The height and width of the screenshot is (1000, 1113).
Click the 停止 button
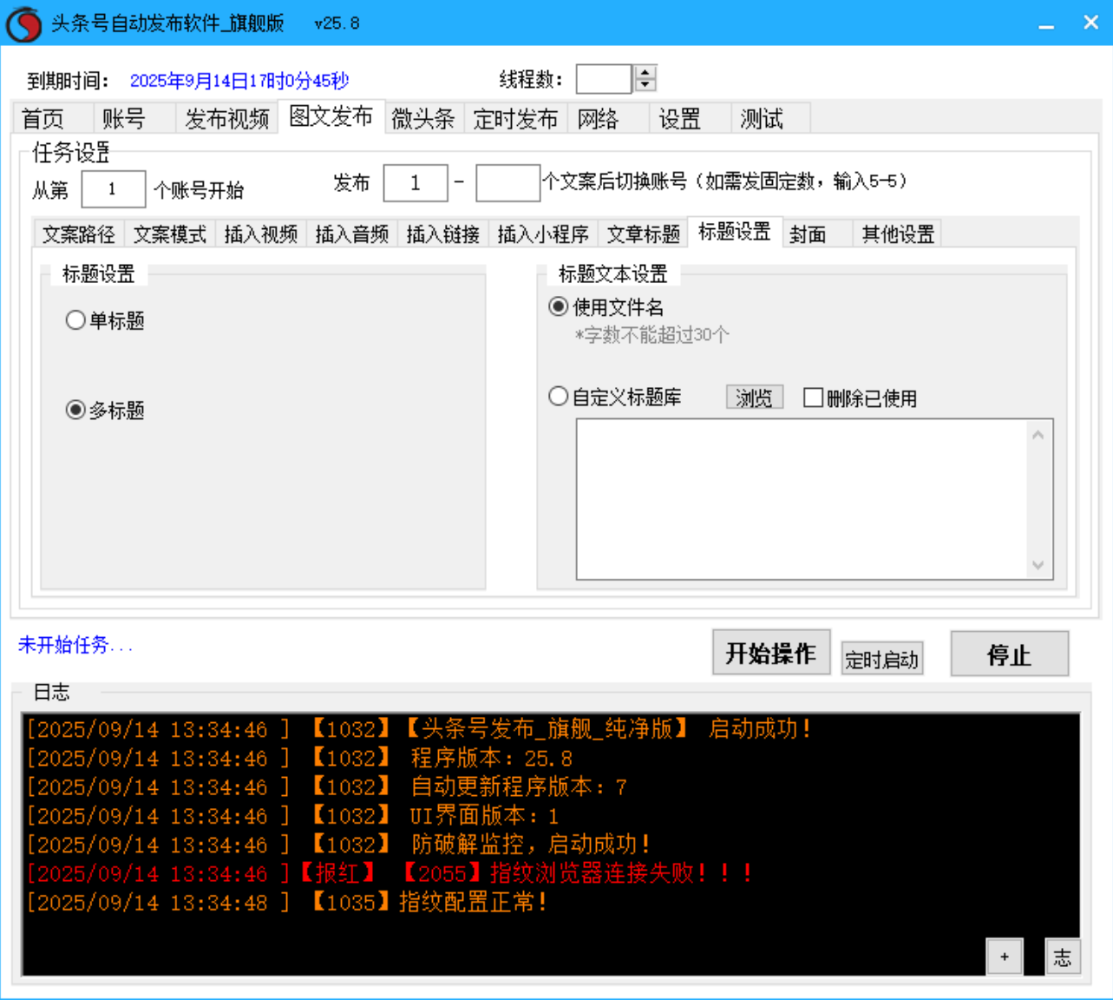(1009, 654)
